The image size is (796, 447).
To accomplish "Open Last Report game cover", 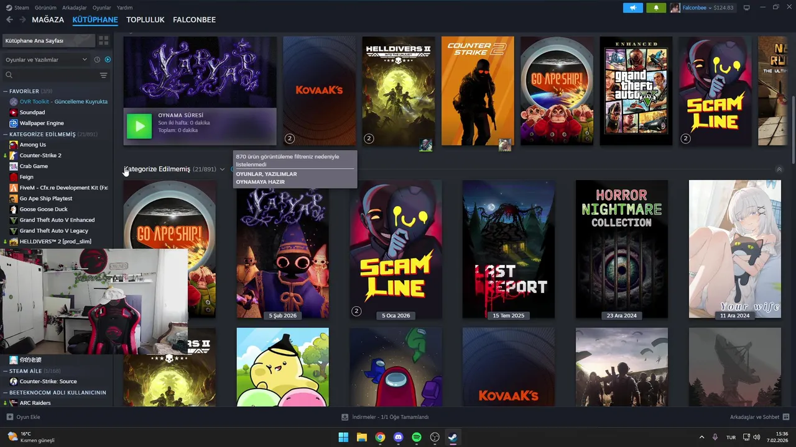I will 508,249.
